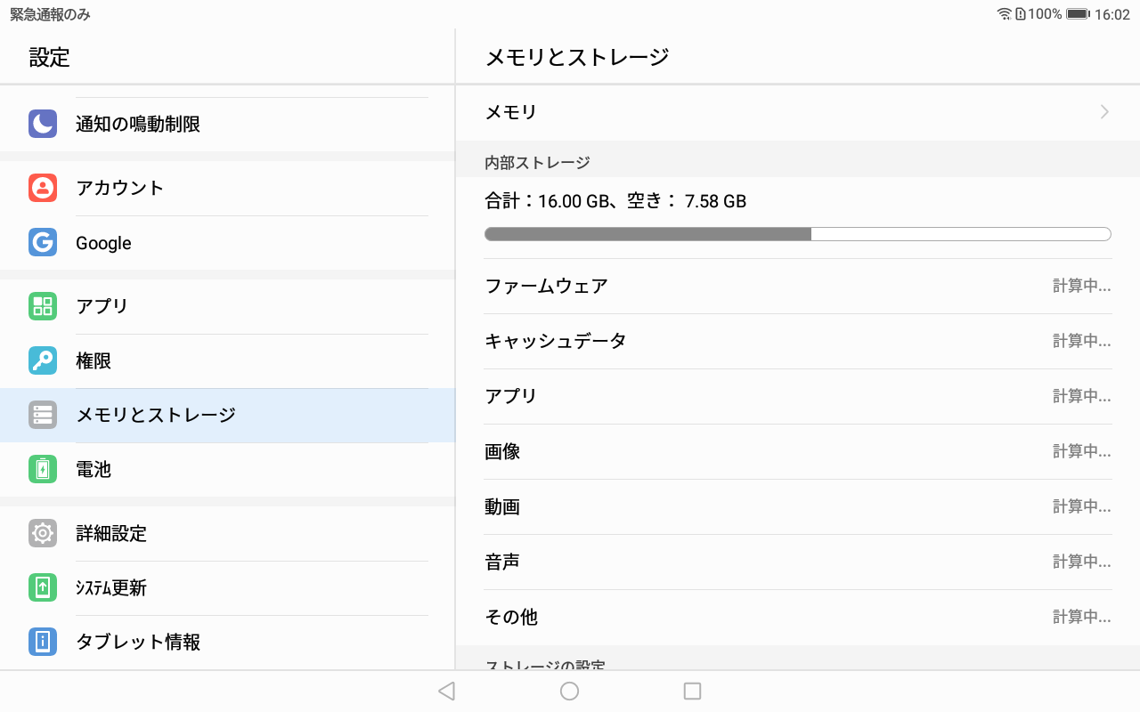
Task: Expand the メモリ row chevron
Action: (1104, 111)
